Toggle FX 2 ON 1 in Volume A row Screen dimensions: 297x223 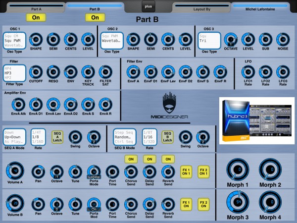(x=203, y=172)
